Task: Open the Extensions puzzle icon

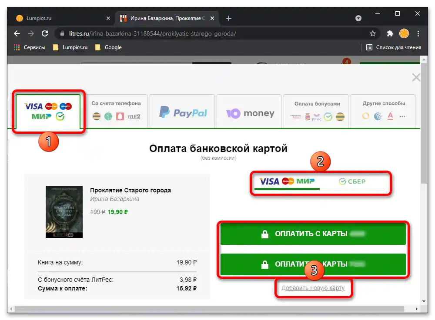Action: [390, 33]
